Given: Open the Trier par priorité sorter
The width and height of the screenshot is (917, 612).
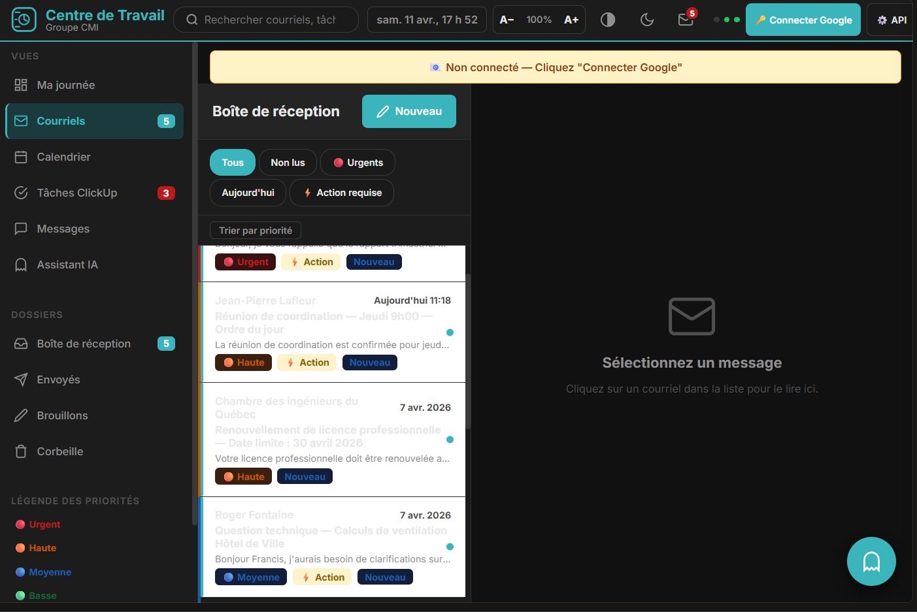Looking at the screenshot, I should click(256, 231).
